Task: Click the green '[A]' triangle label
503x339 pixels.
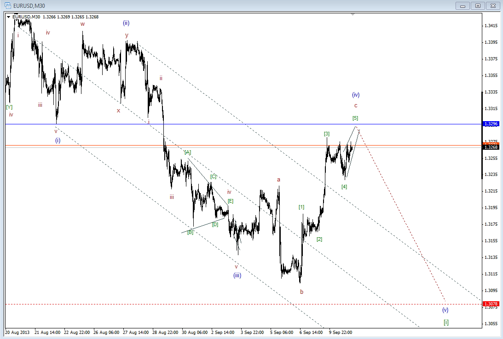Action: [x=188, y=152]
